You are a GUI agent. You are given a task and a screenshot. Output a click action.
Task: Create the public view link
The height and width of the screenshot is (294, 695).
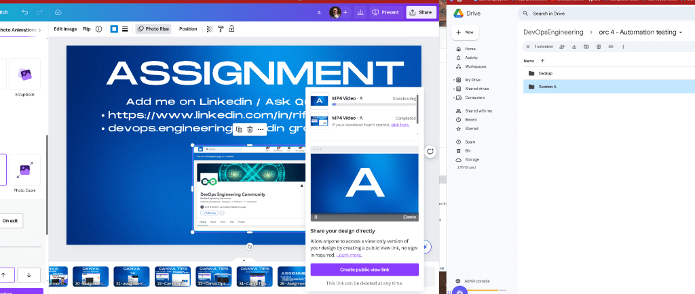364,269
